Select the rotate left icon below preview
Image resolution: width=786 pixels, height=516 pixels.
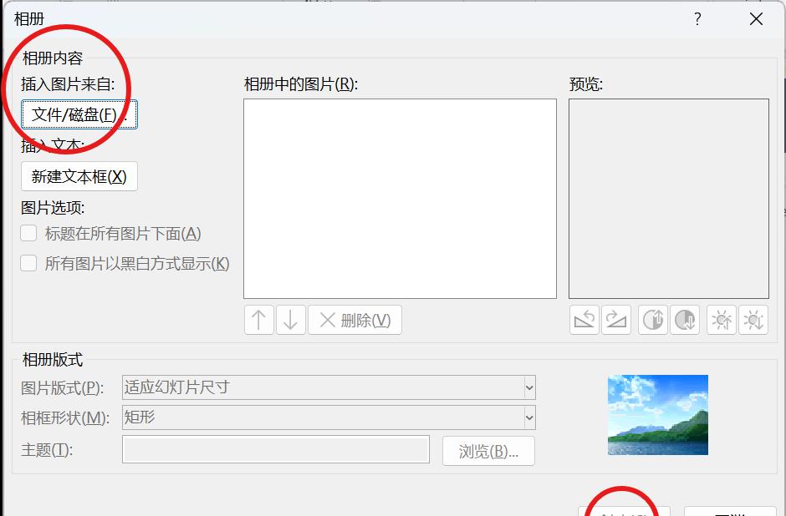pos(585,320)
